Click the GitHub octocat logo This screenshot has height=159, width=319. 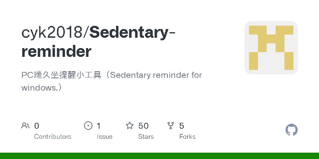click(x=291, y=130)
